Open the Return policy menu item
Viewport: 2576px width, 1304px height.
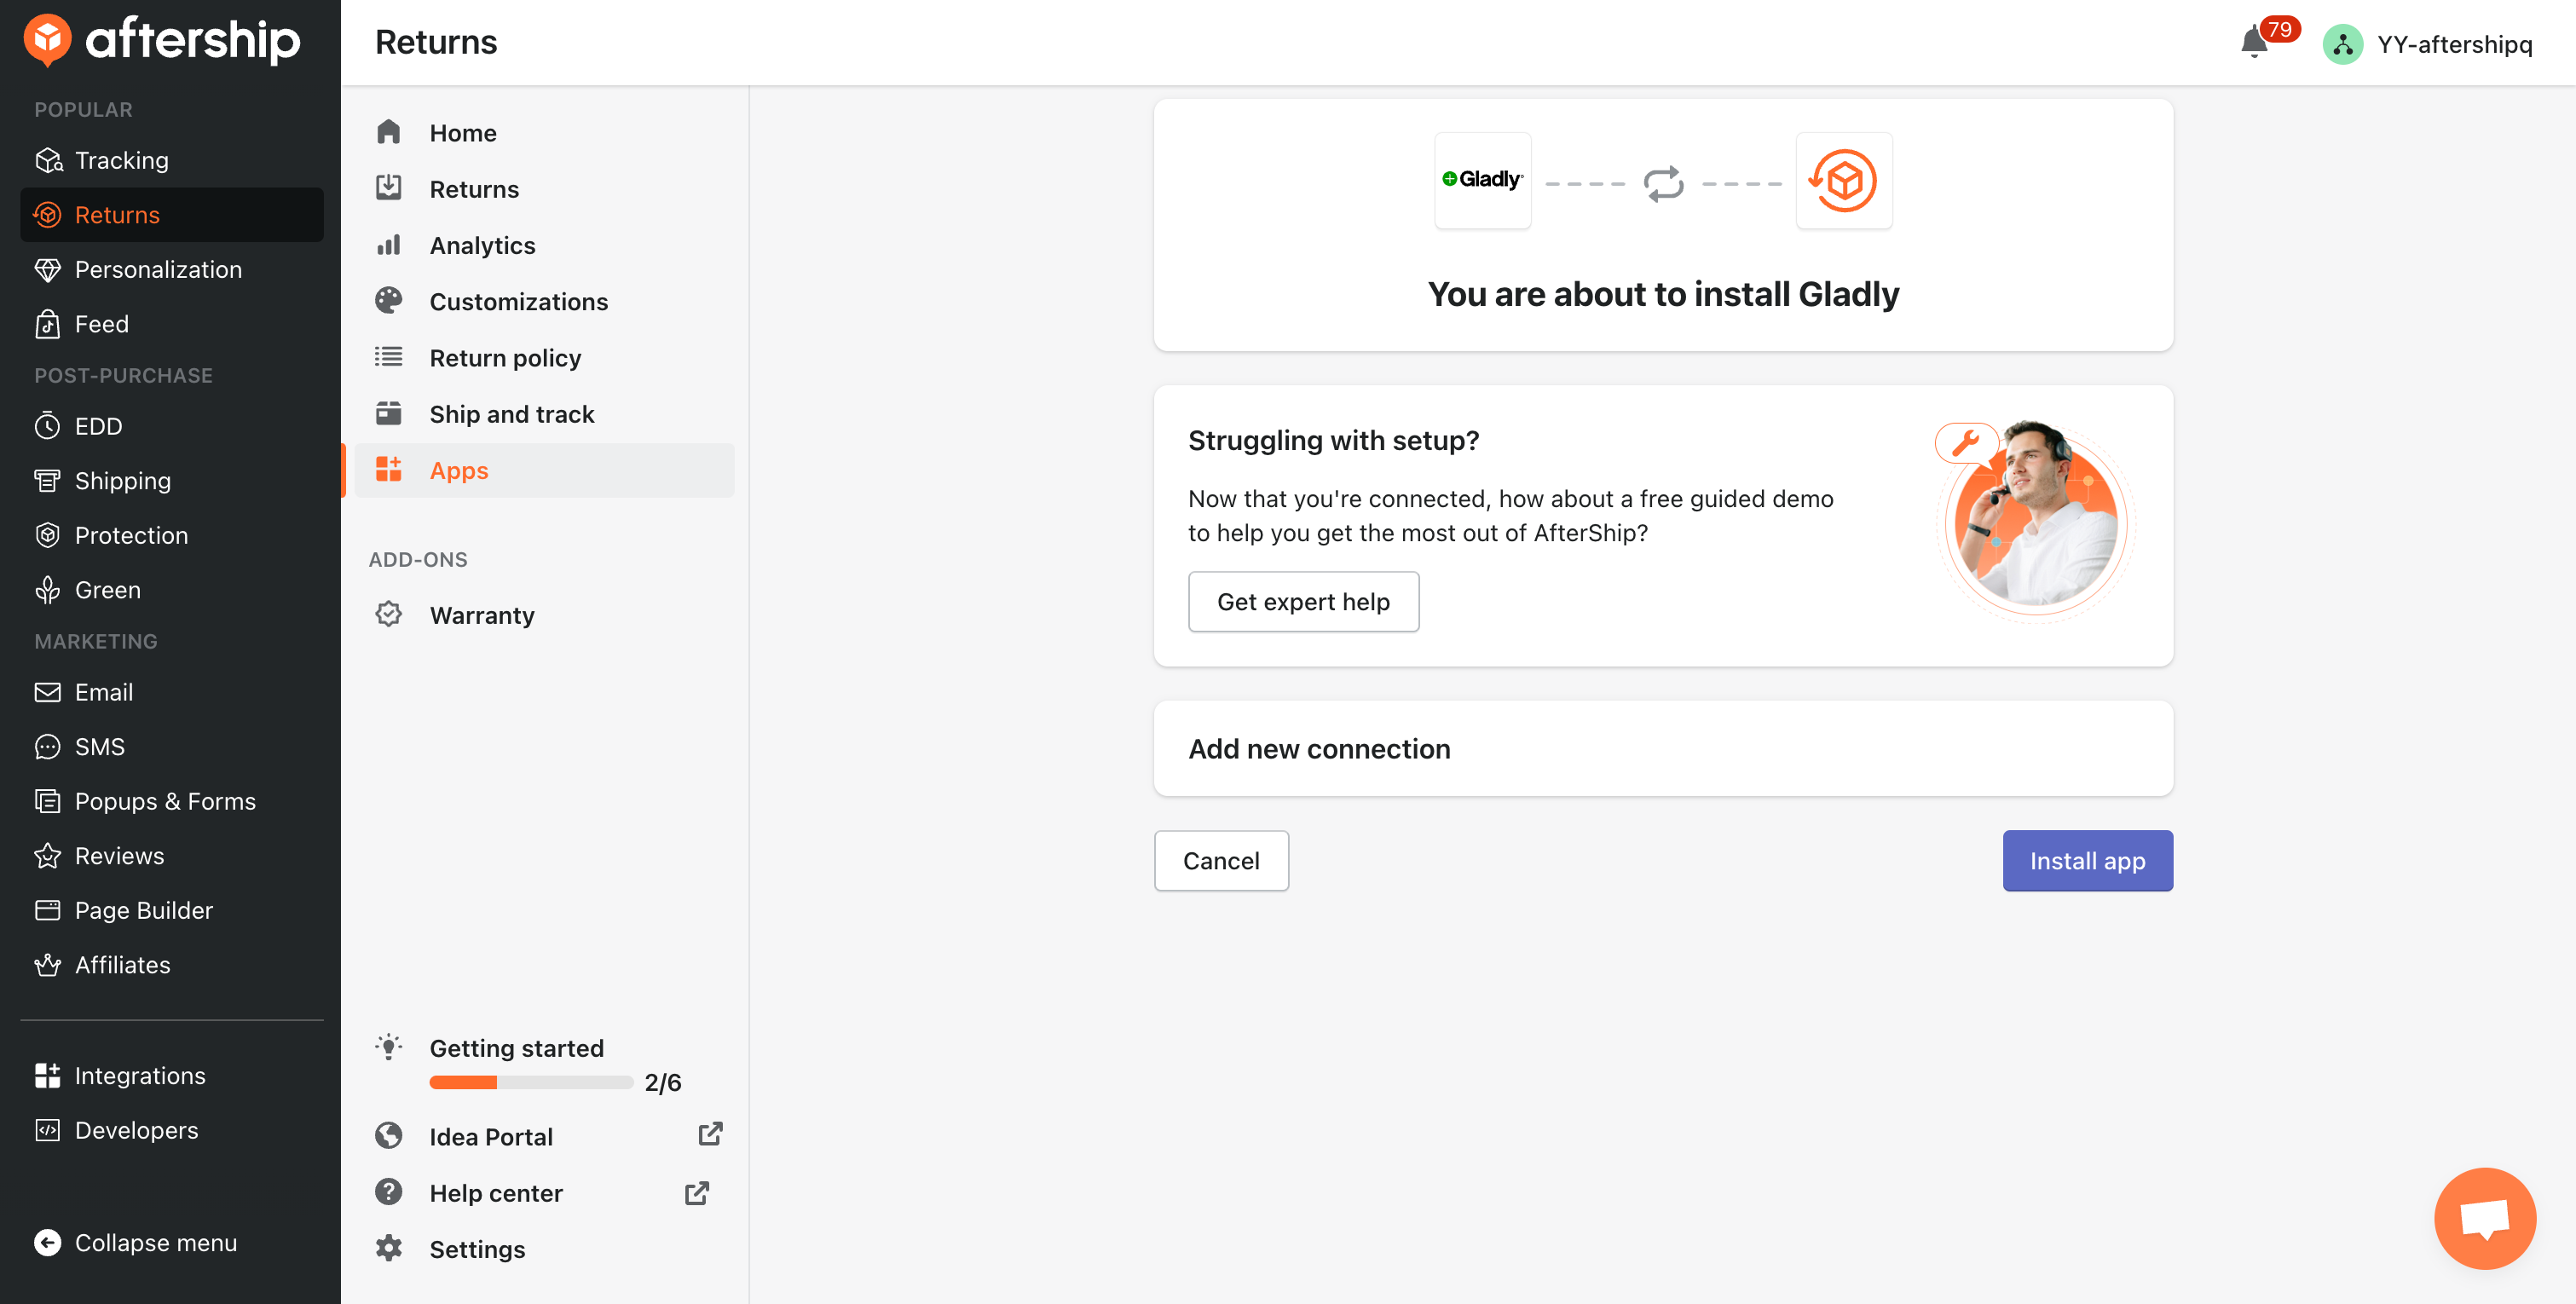pos(505,357)
